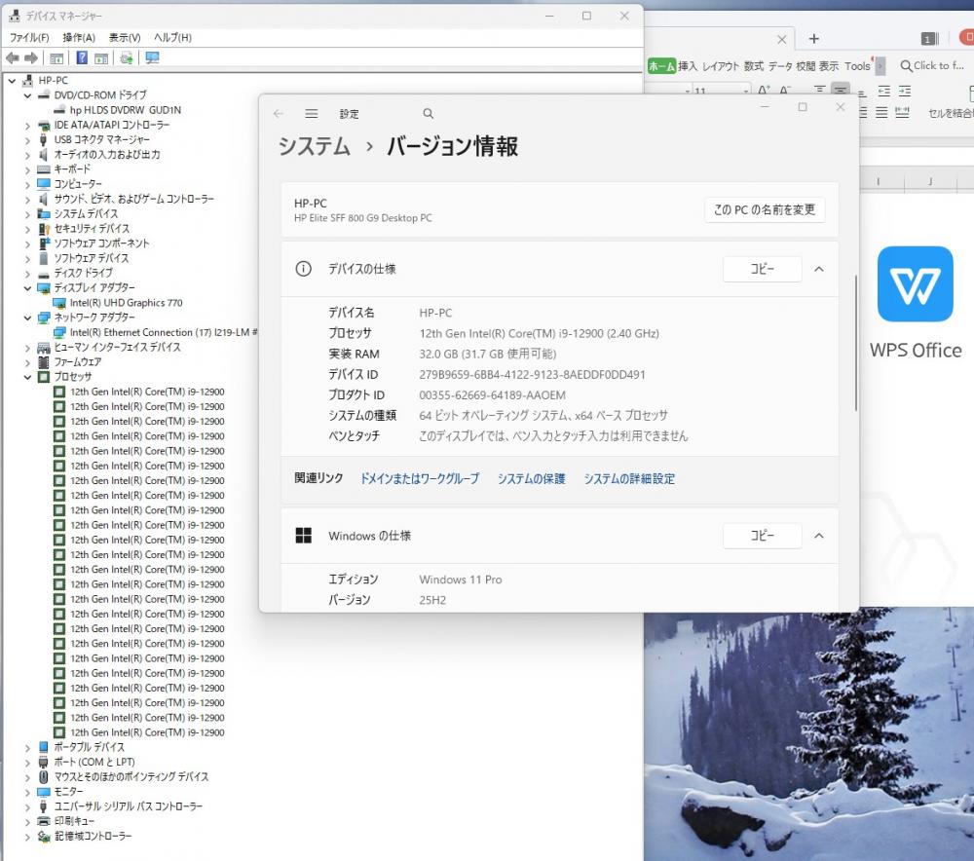Image resolution: width=974 pixels, height=861 pixels.
Task: Expand the モニター node
Action: tap(27, 792)
